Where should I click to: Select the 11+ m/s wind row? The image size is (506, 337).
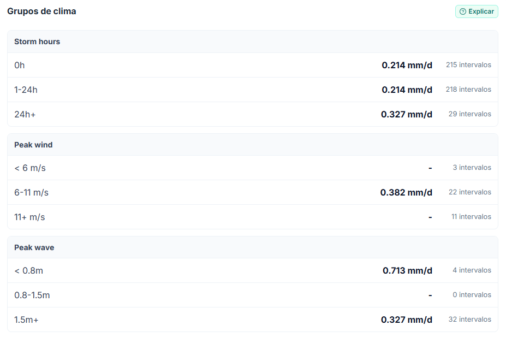tap(253, 217)
